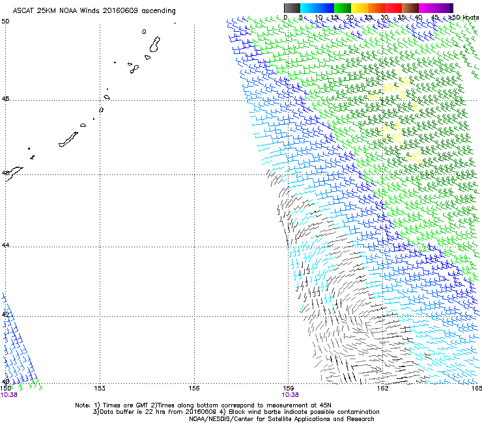Click the "NOAA/NESDIS/Center for Satellite Applications and Research" credit
Image resolution: width=482 pixels, height=423 pixels.
(x=281, y=419)
